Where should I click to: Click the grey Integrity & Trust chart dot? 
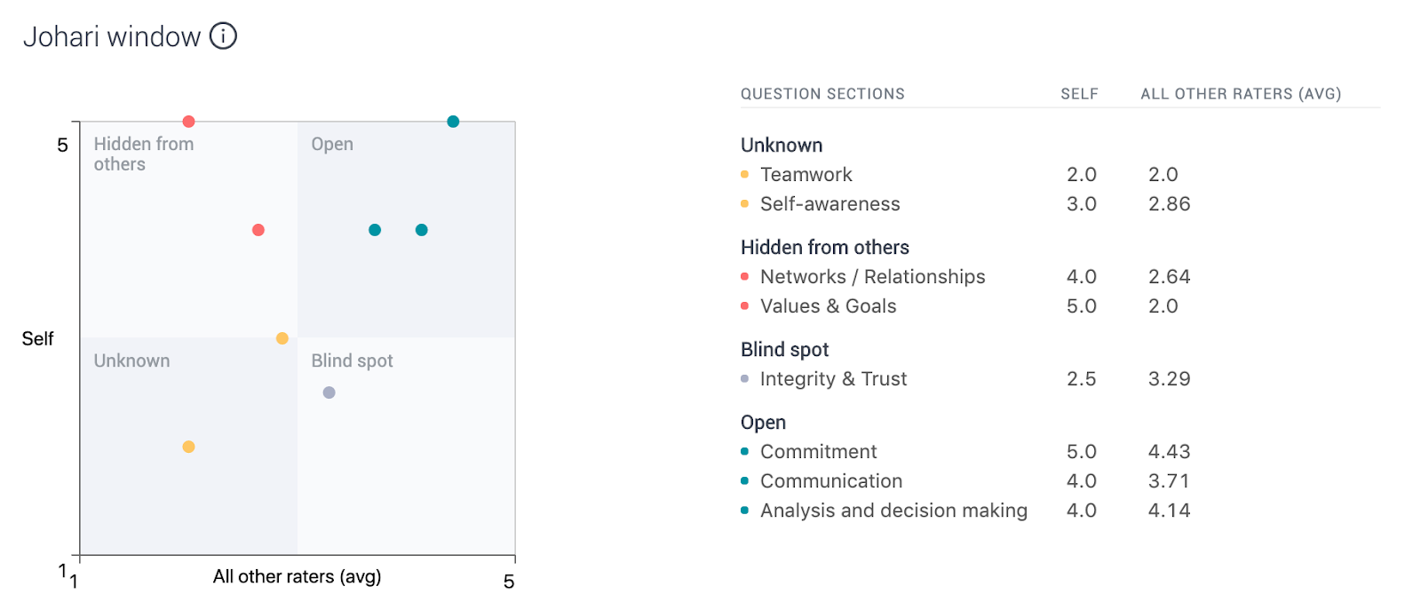(x=329, y=392)
